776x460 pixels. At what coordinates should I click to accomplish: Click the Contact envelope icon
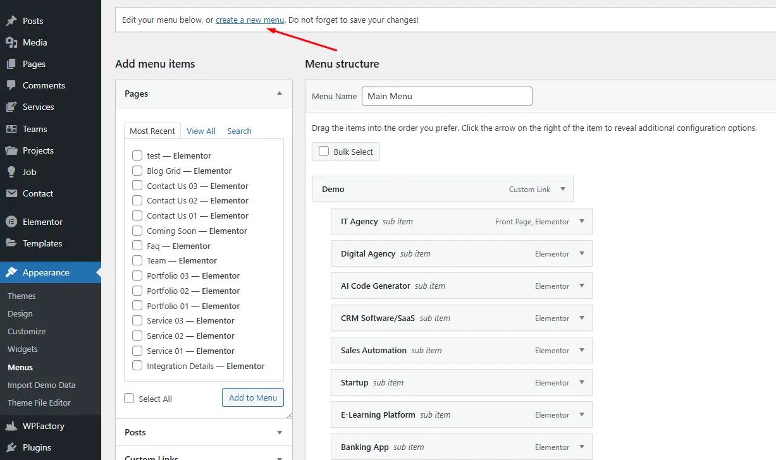point(11,193)
